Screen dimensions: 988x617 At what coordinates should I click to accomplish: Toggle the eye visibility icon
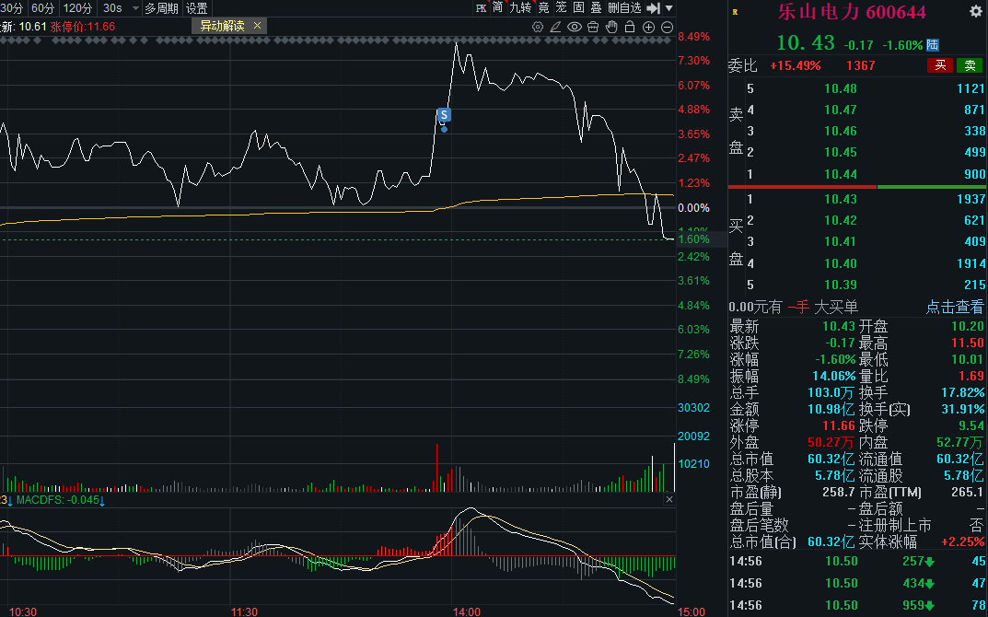pos(574,27)
